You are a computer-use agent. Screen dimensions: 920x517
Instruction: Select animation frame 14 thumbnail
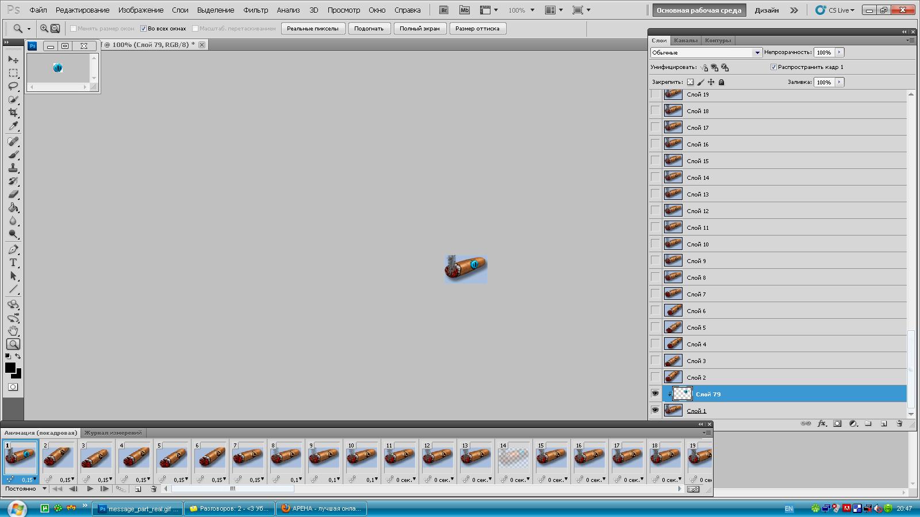coord(513,457)
